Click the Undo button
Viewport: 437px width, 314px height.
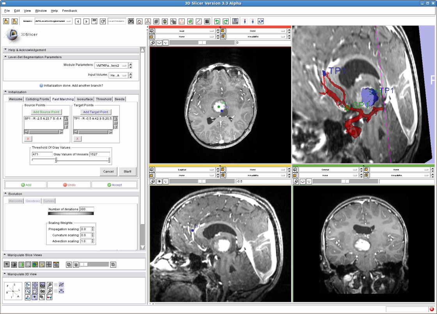69,185
